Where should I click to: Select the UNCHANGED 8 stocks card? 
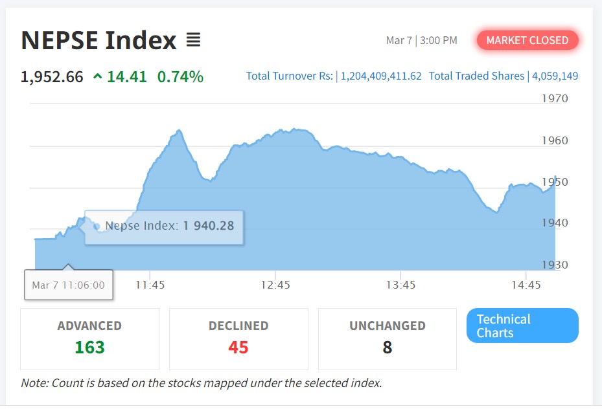coord(388,338)
